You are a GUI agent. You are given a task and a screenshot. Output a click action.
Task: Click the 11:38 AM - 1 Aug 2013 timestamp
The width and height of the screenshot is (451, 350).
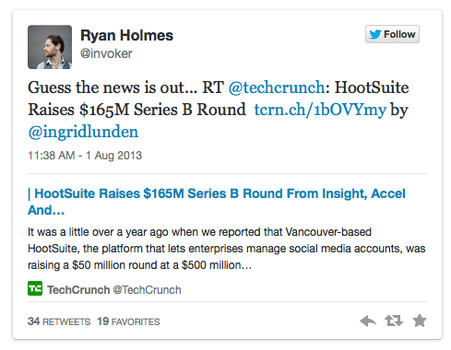click(x=85, y=156)
